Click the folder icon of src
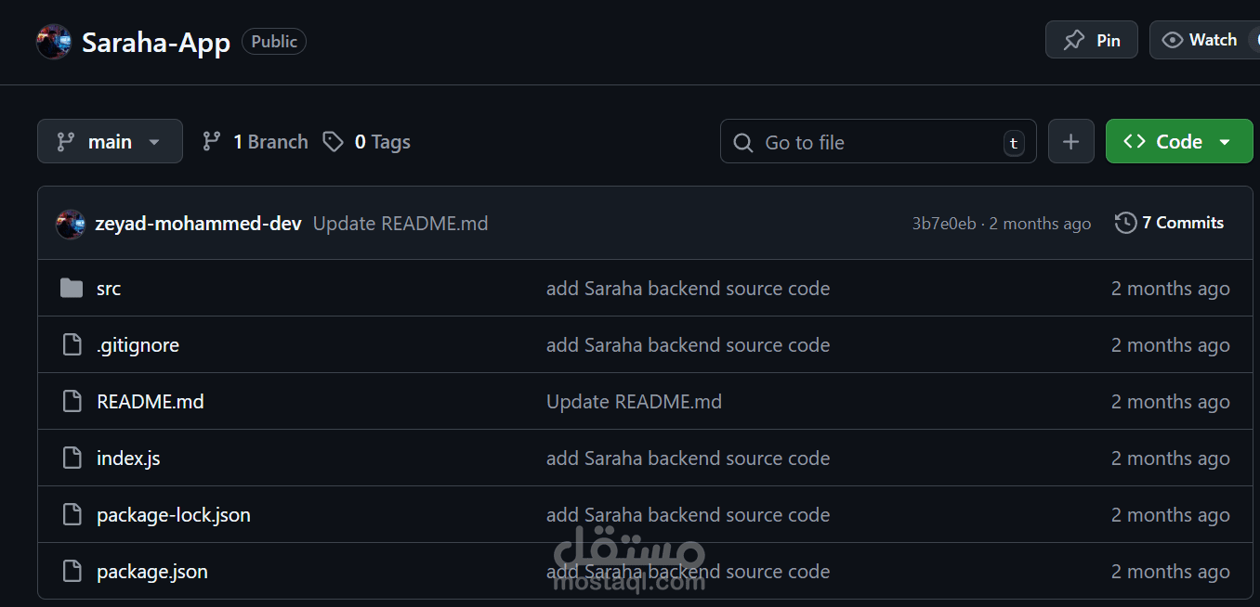This screenshot has height=607, width=1260. tap(72, 289)
